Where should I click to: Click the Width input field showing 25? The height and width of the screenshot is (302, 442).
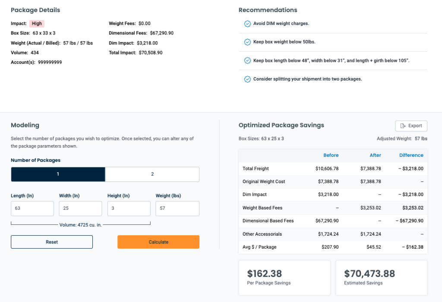pyautogui.click(x=80, y=208)
